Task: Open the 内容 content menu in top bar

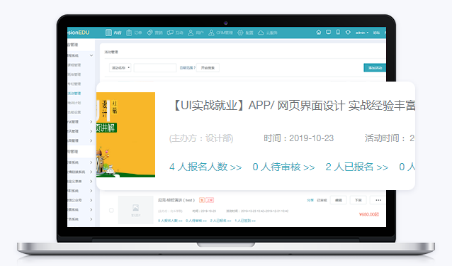Action: tap(113, 33)
